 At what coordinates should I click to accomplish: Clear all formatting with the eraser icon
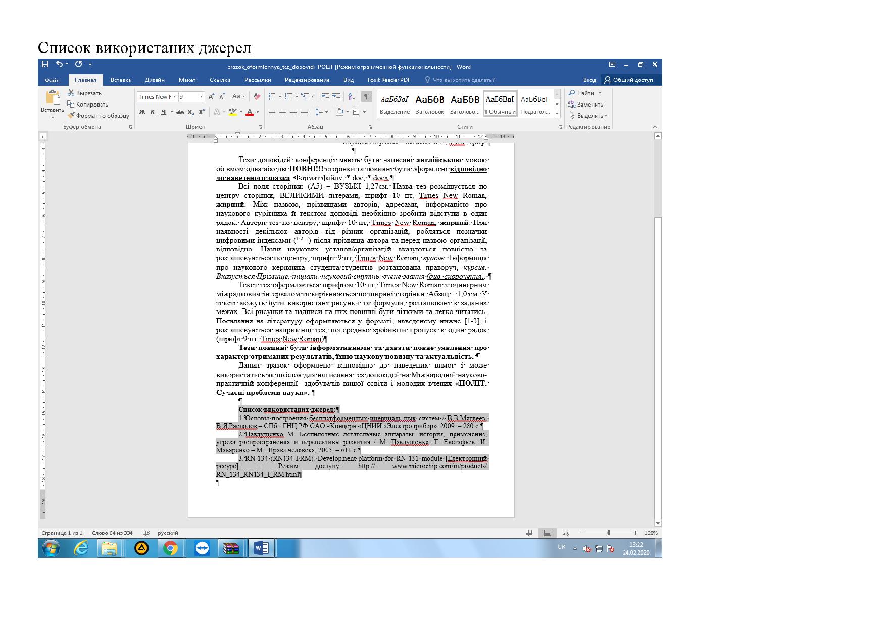click(257, 97)
